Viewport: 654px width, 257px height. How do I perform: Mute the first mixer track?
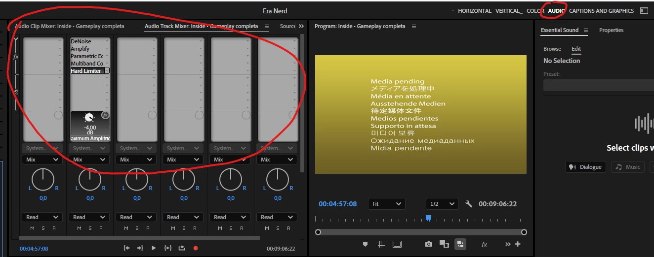(x=33, y=228)
